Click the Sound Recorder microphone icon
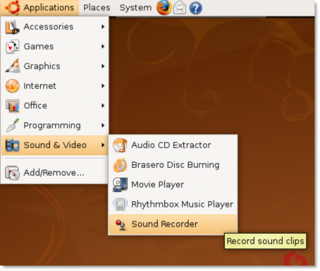320x271 pixels. 121,224
